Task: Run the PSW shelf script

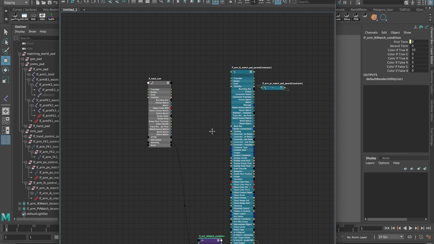Action: 356,17
